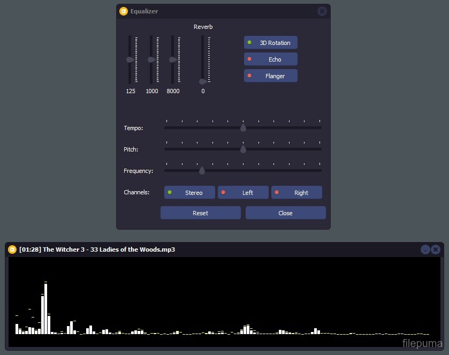
Task: Click the Reverb slider handle
Action: point(202,81)
